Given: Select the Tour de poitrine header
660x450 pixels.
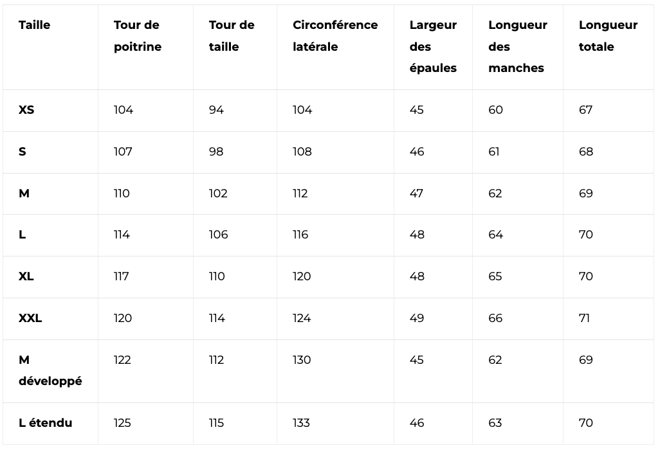Looking at the screenshot, I should pos(138,36).
